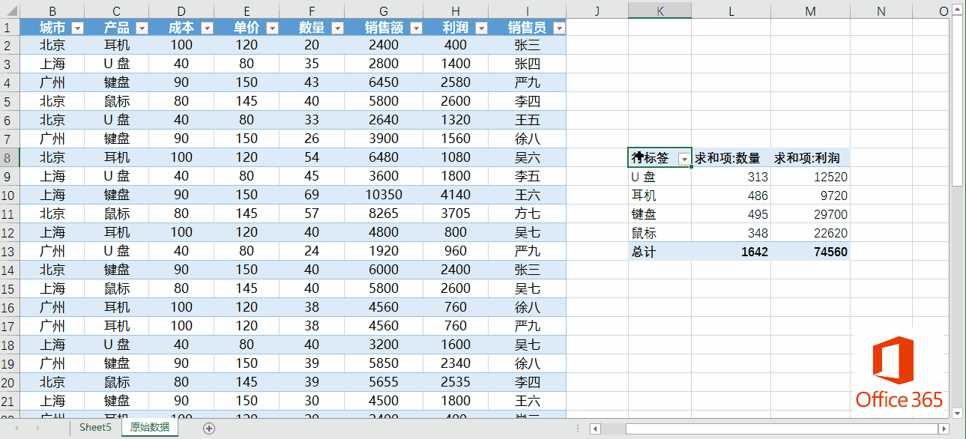
Task: Click the sheet tabs scroll-right arrow
Action: click(37, 429)
